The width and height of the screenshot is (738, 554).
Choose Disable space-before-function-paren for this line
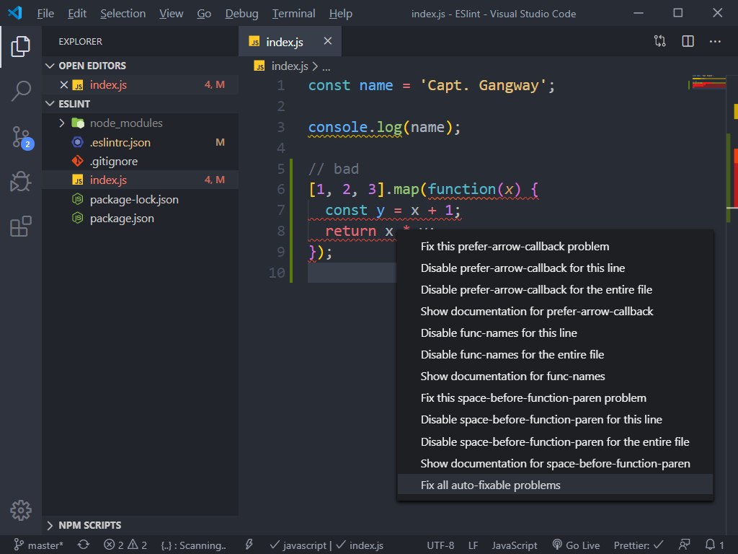pyautogui.click(x=556, y=420)
